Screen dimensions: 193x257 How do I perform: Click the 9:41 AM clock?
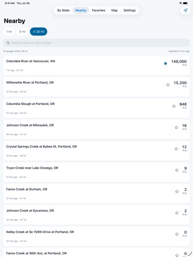[x=10, y=3]
